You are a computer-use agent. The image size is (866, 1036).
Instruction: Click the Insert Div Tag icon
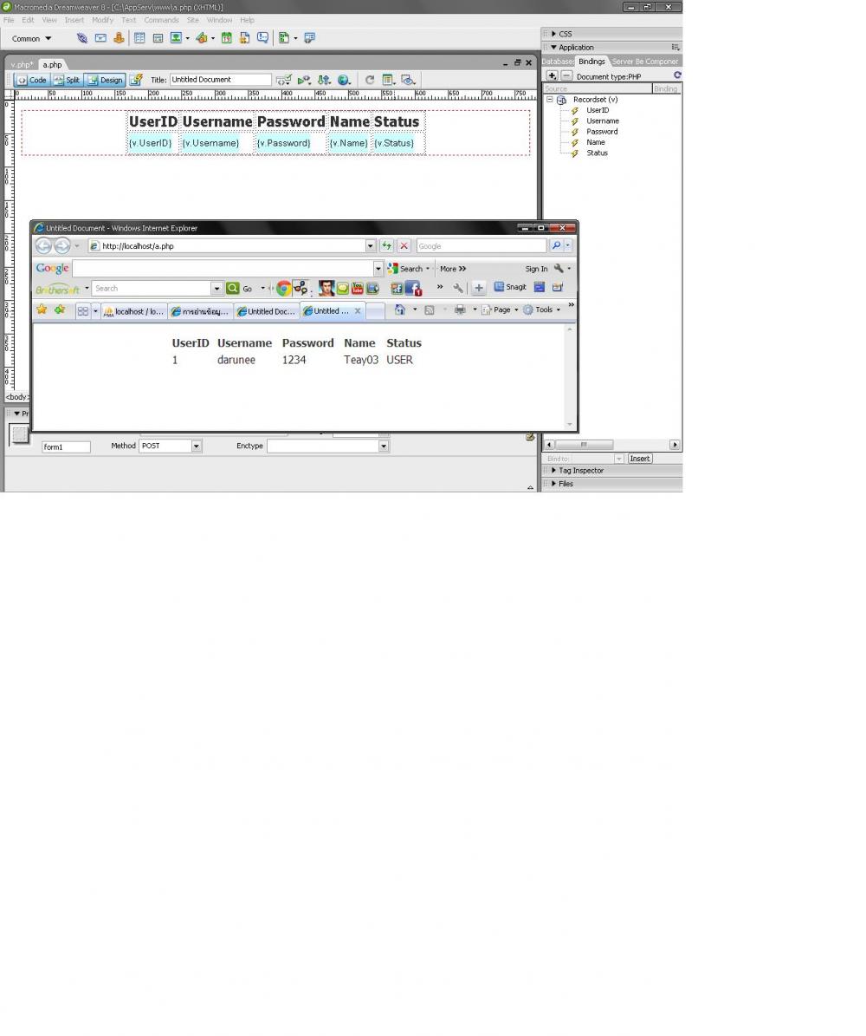(158, 38)
